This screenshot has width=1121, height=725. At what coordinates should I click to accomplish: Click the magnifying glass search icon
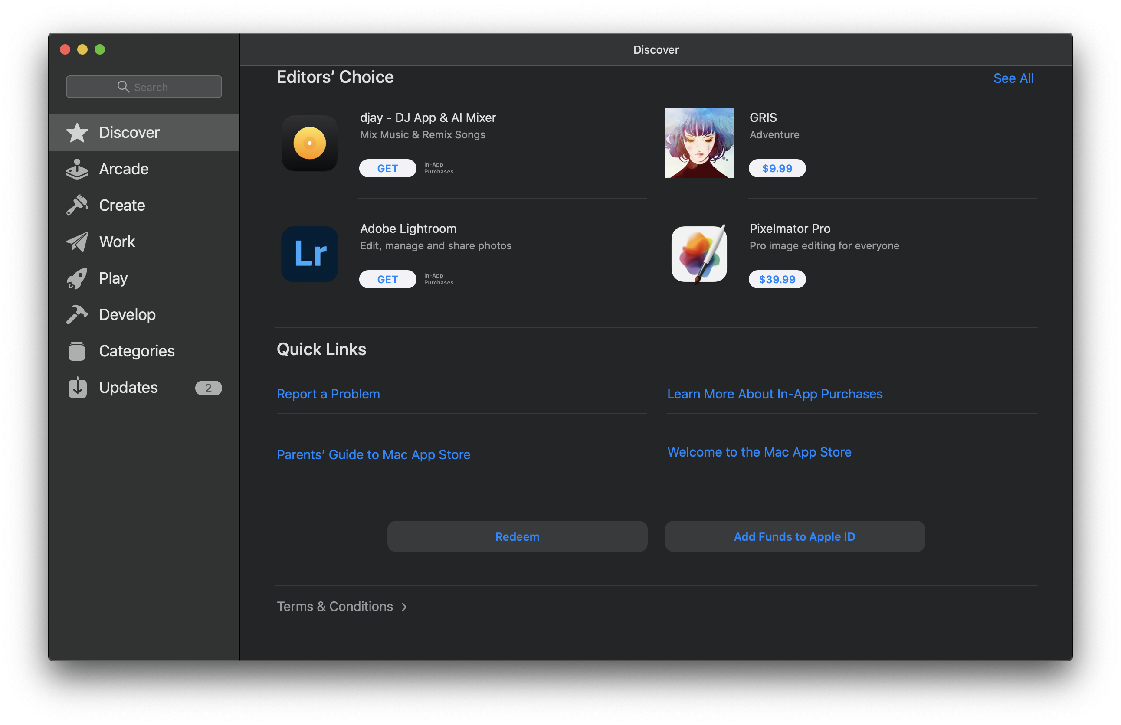(123, 87)
